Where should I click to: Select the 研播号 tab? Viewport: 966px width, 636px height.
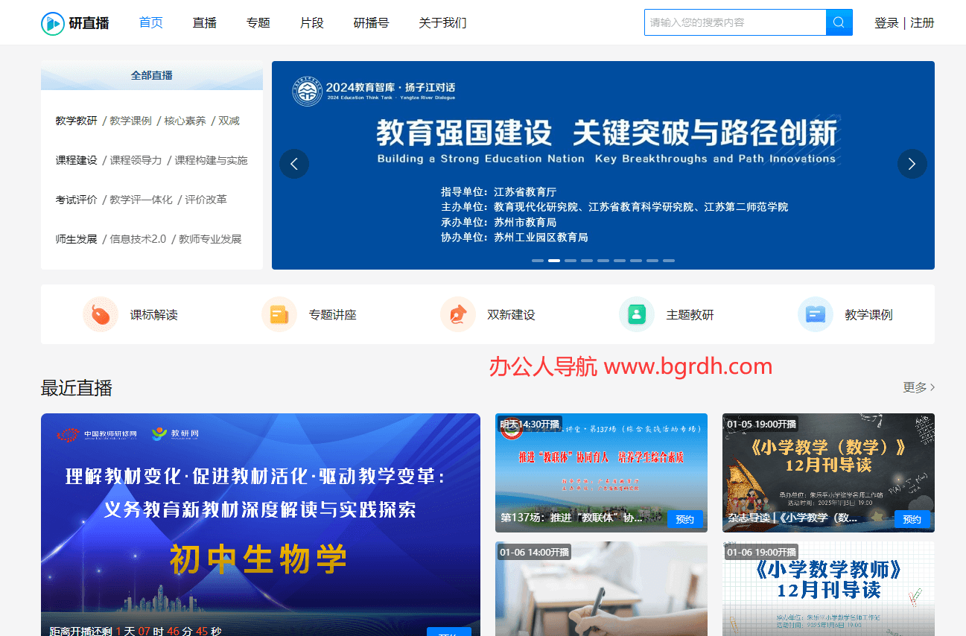[371, 22]
